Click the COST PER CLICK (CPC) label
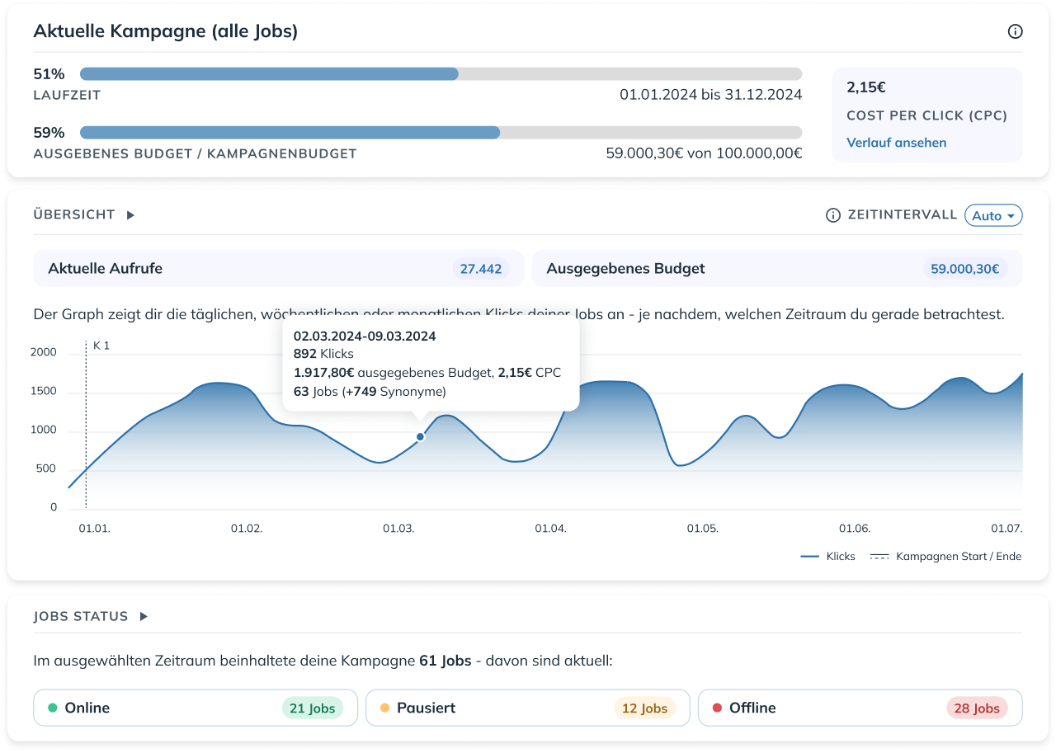The image size is (1056, 753). tap(927, 116)
